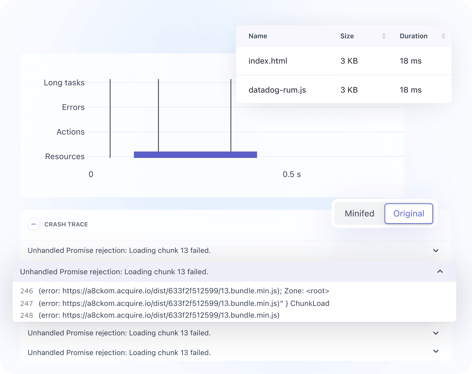Expand third Unhandled Promise rejection row chevron
The image size is (472, 374).
click(x=436, y=333)
